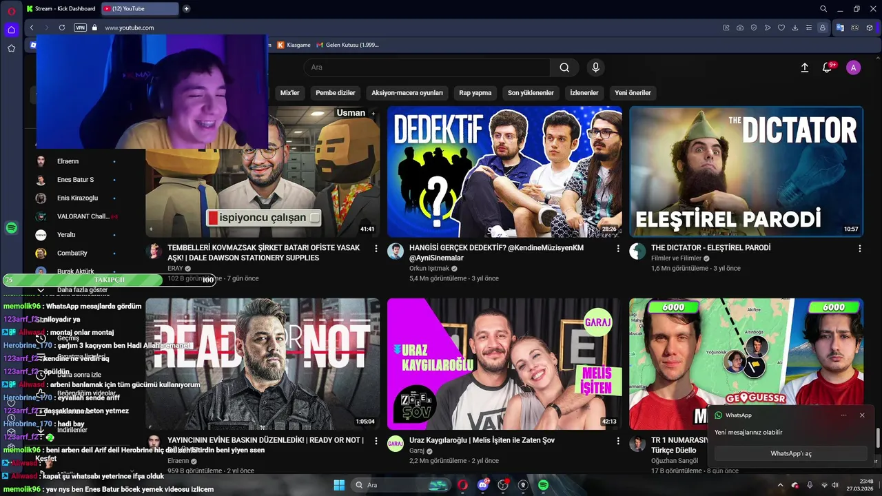Open Discord from the taskbar
This screenshot has height=496, width=882.
483,485
